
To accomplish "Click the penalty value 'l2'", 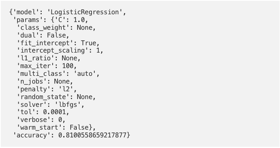I will [x=66, y=89].
